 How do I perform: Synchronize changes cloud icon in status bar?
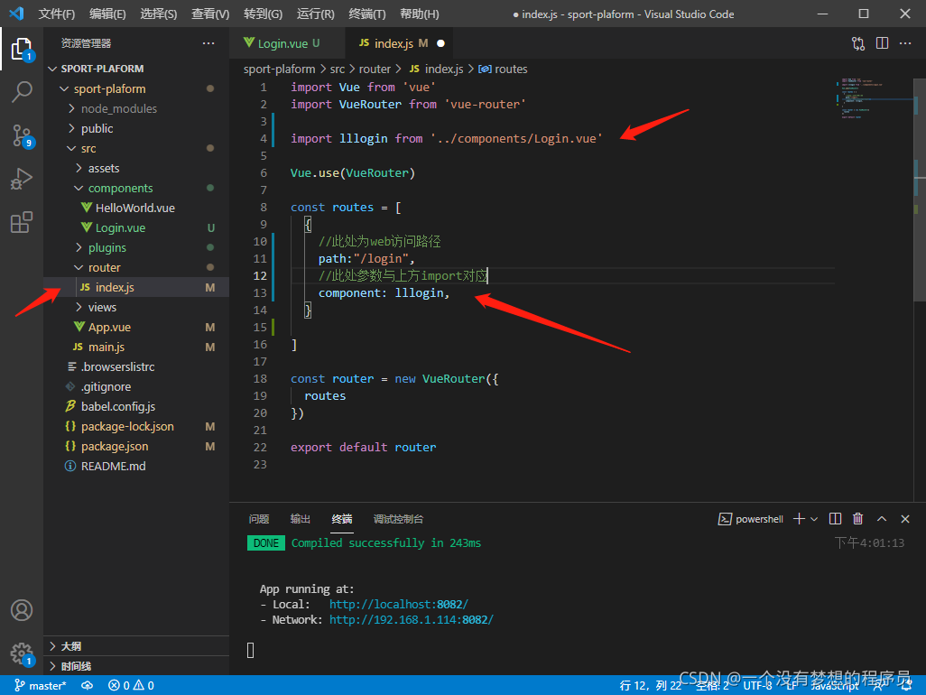[x=88, y=686]
